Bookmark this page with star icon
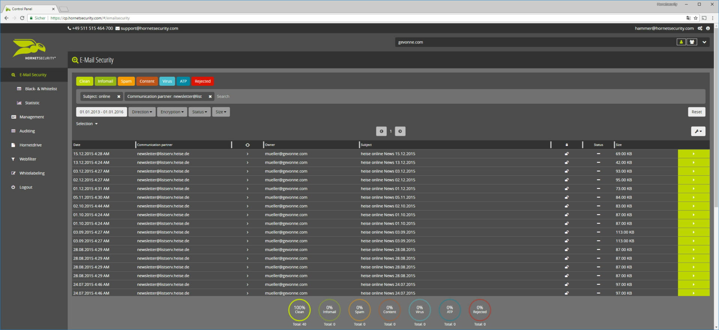 [x=696, y=18]
